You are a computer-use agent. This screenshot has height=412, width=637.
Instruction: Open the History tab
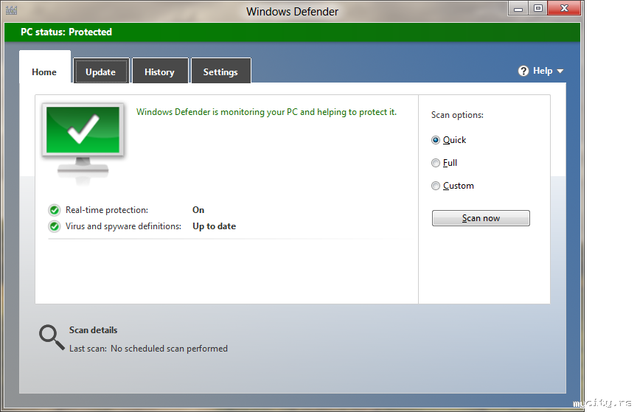(x=160, y=71)
